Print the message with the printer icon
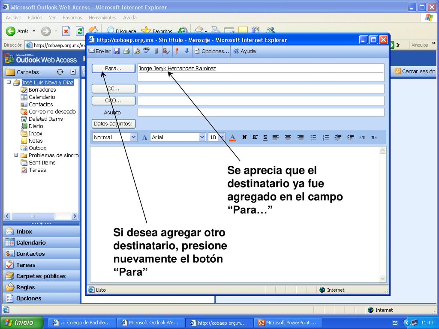The width and height of the screenshot is (439, 329). click(x=126, y=51)
